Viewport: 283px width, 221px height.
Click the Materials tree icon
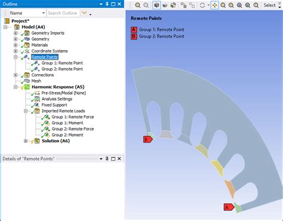click(27, 45)
